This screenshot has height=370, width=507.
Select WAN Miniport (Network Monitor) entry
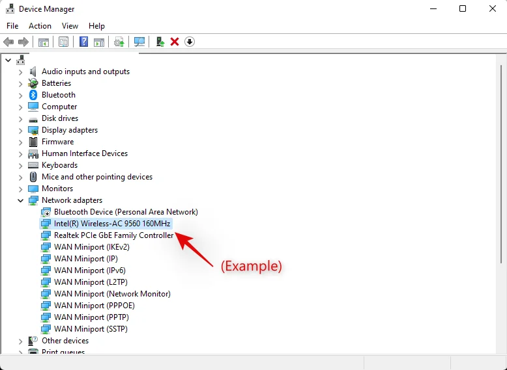tap(112, 294)
